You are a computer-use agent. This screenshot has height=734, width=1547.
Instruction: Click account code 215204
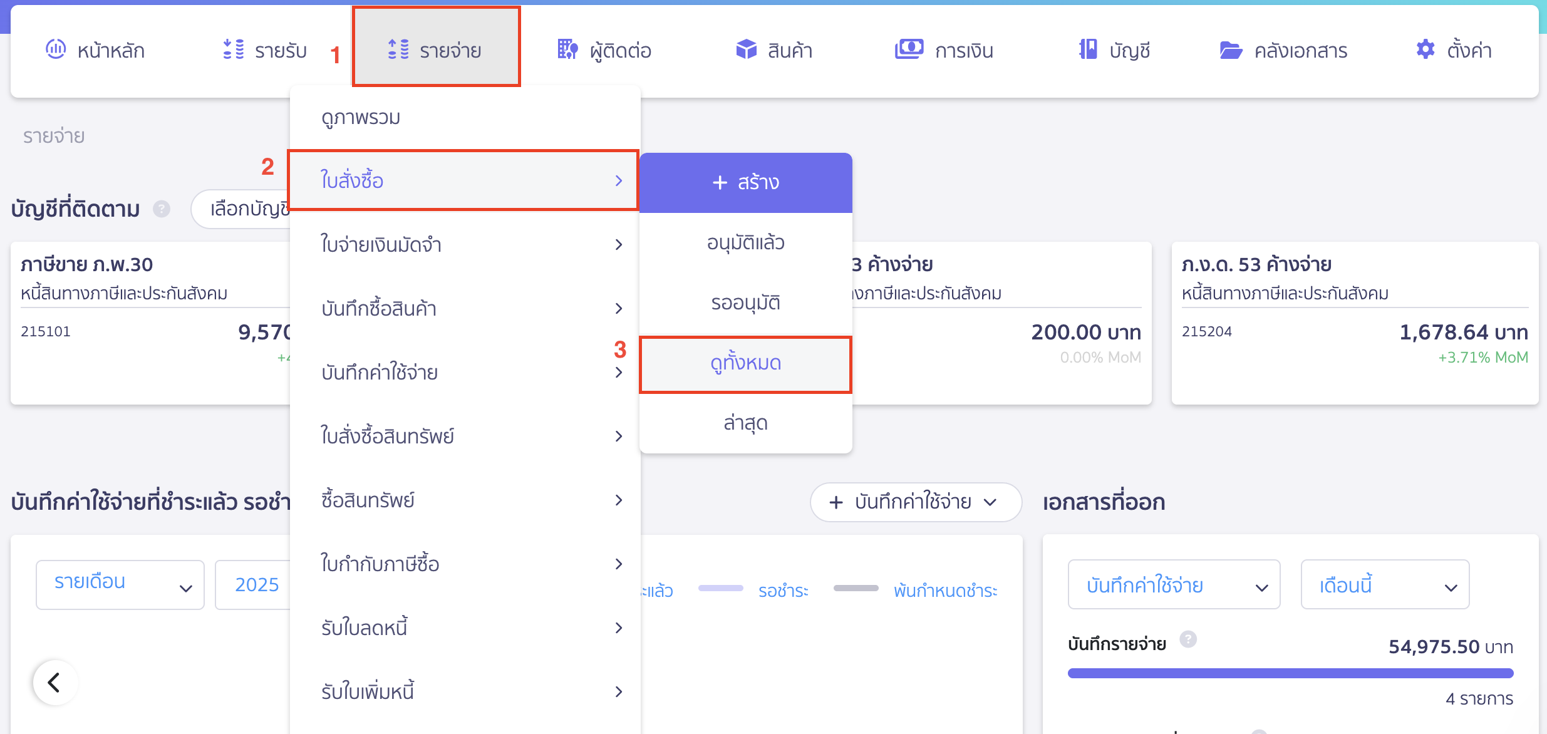click(x=1206, y=331)
